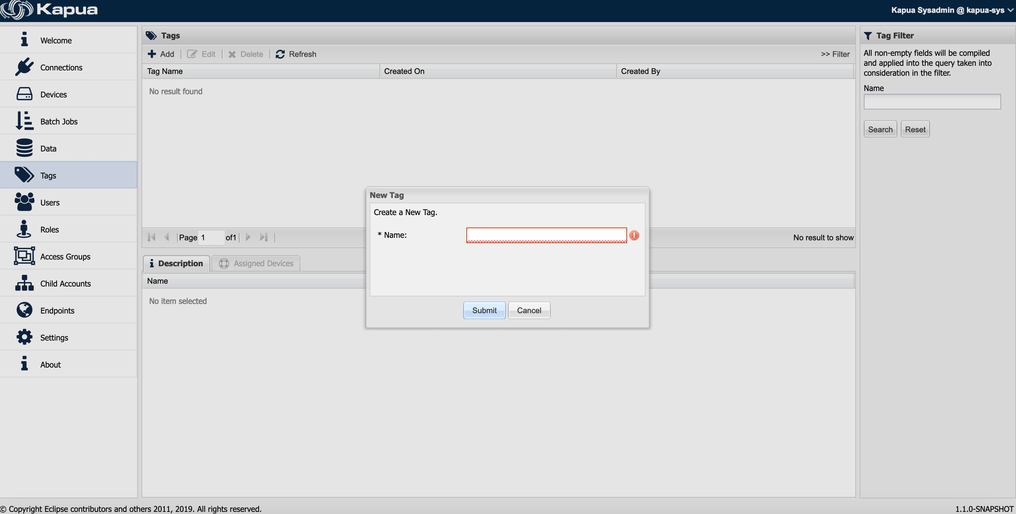Open the Connections section
This screenshot has height=514, width=1016.
pyautogui.click(x=61, y=67)
